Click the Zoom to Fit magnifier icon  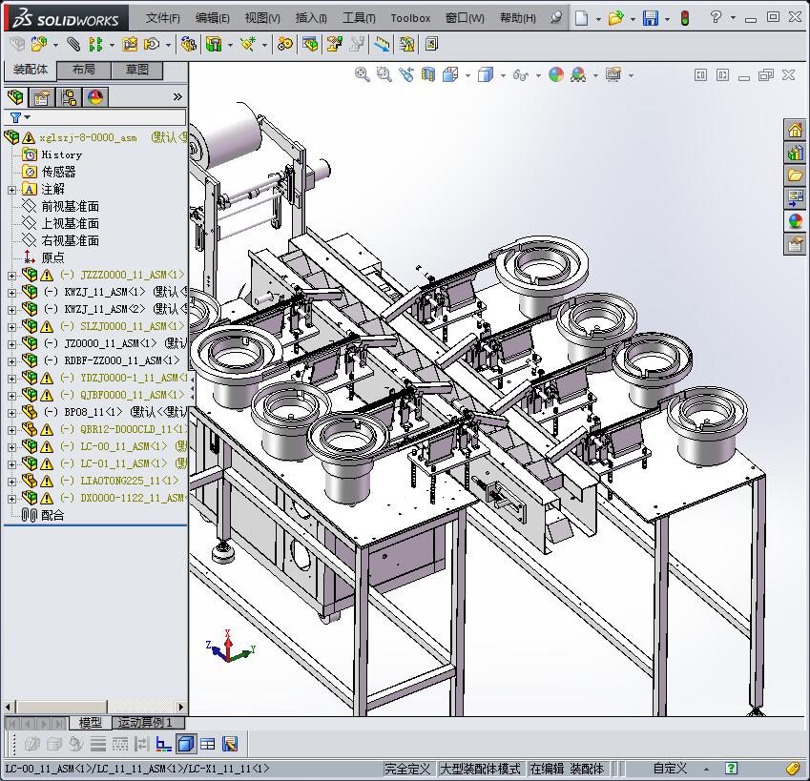click(363, 74)
